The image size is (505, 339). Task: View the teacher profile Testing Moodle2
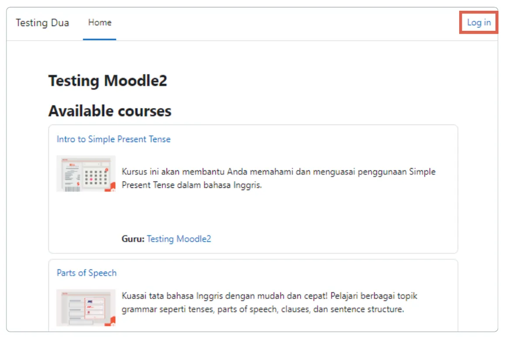[179, 239]
